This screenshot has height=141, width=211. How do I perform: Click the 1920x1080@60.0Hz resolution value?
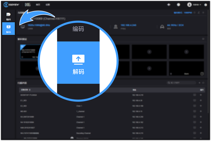(x=39, y=25)
